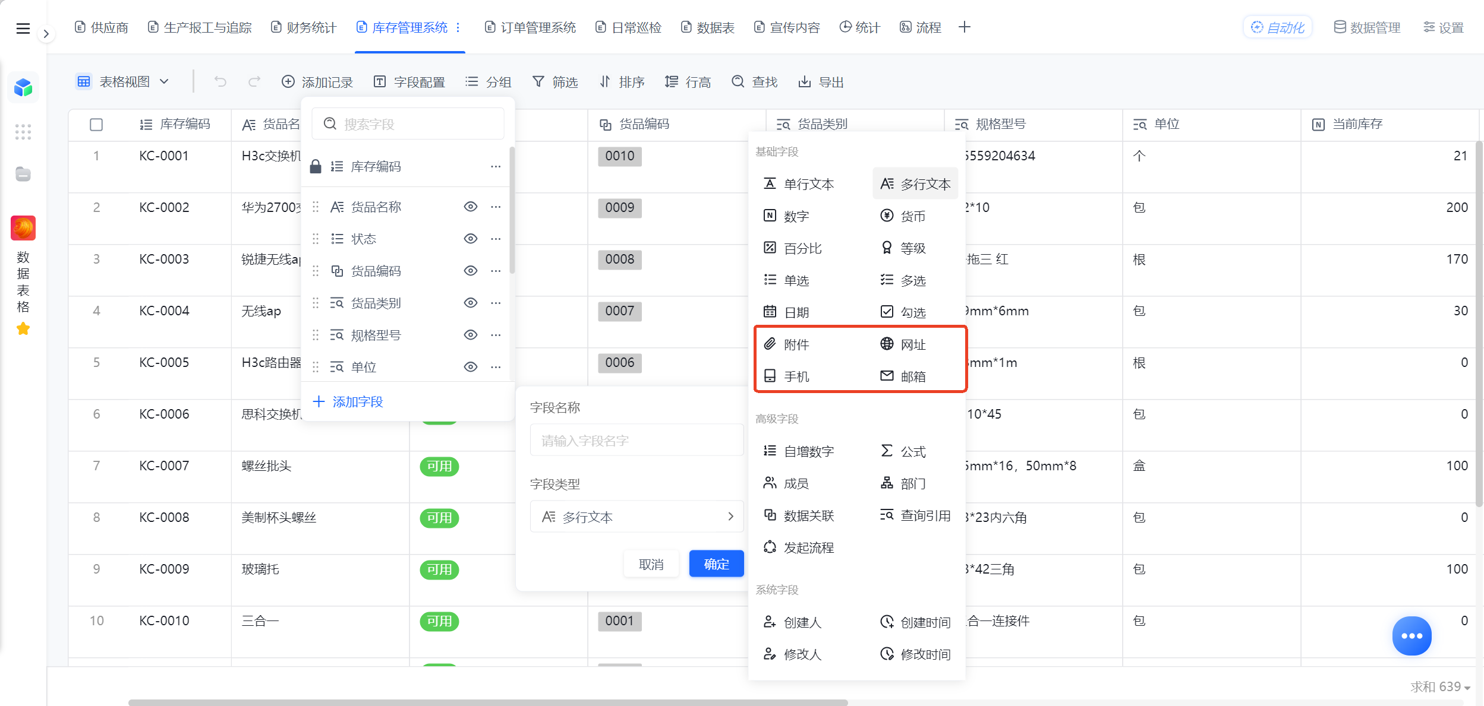Image resolution: width=1484 pixels, height=706 pixels.
Task: Switch to 供应商 tab
Action: [102, 27]
